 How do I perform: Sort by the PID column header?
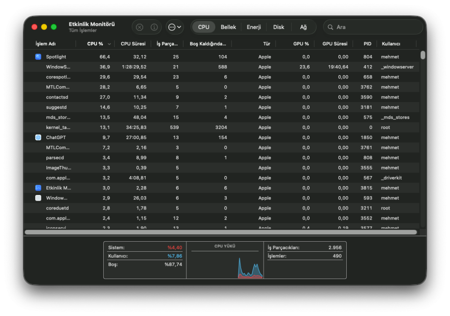point(367,44)
